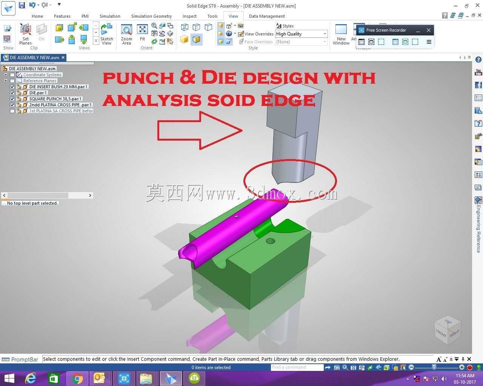Click the zoom tool in status bar
483x386 pixels.
[x=345, y=367]
